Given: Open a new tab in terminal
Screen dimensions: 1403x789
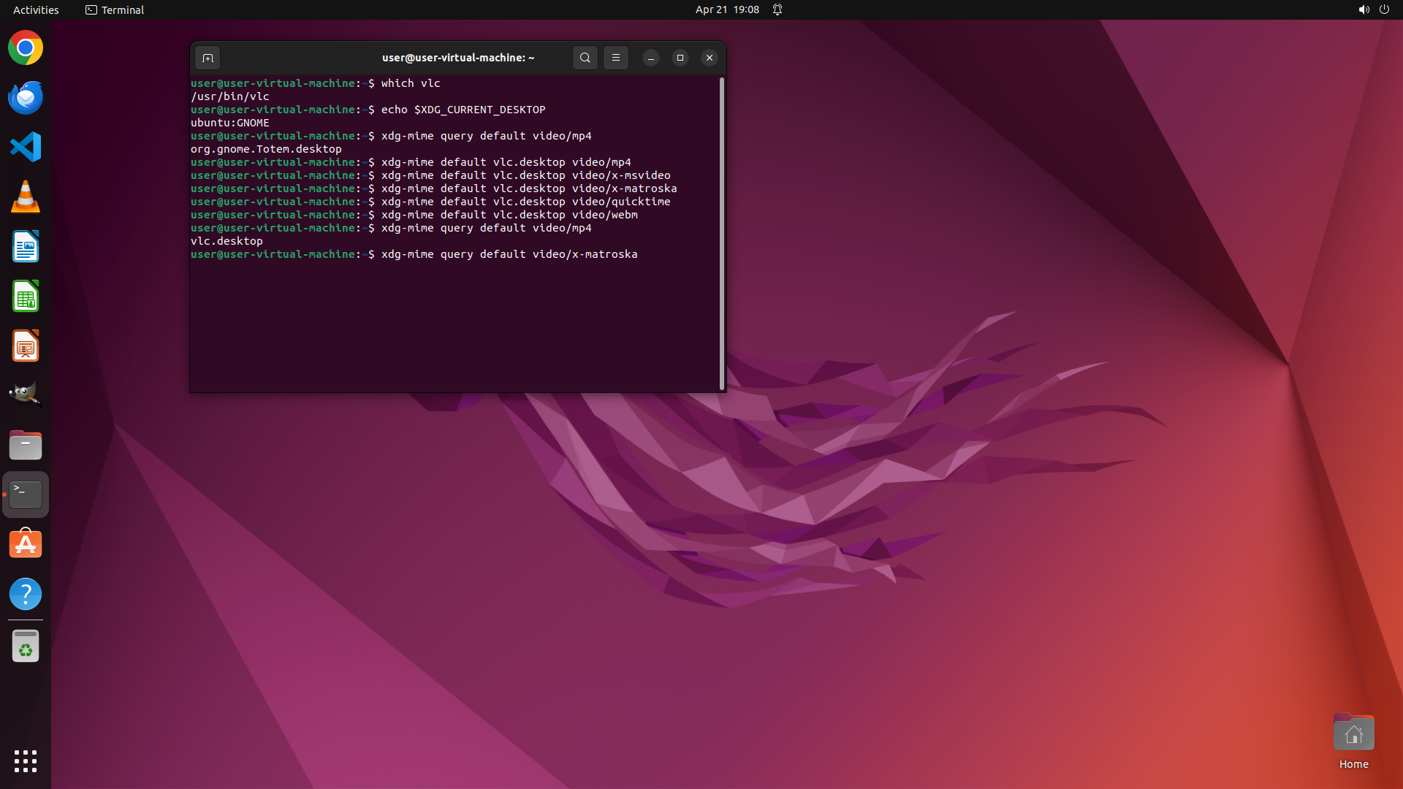Looking at the screenshot, I should point(208,58).
